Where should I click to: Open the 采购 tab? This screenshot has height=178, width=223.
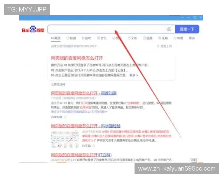click(x=163, y=38)
